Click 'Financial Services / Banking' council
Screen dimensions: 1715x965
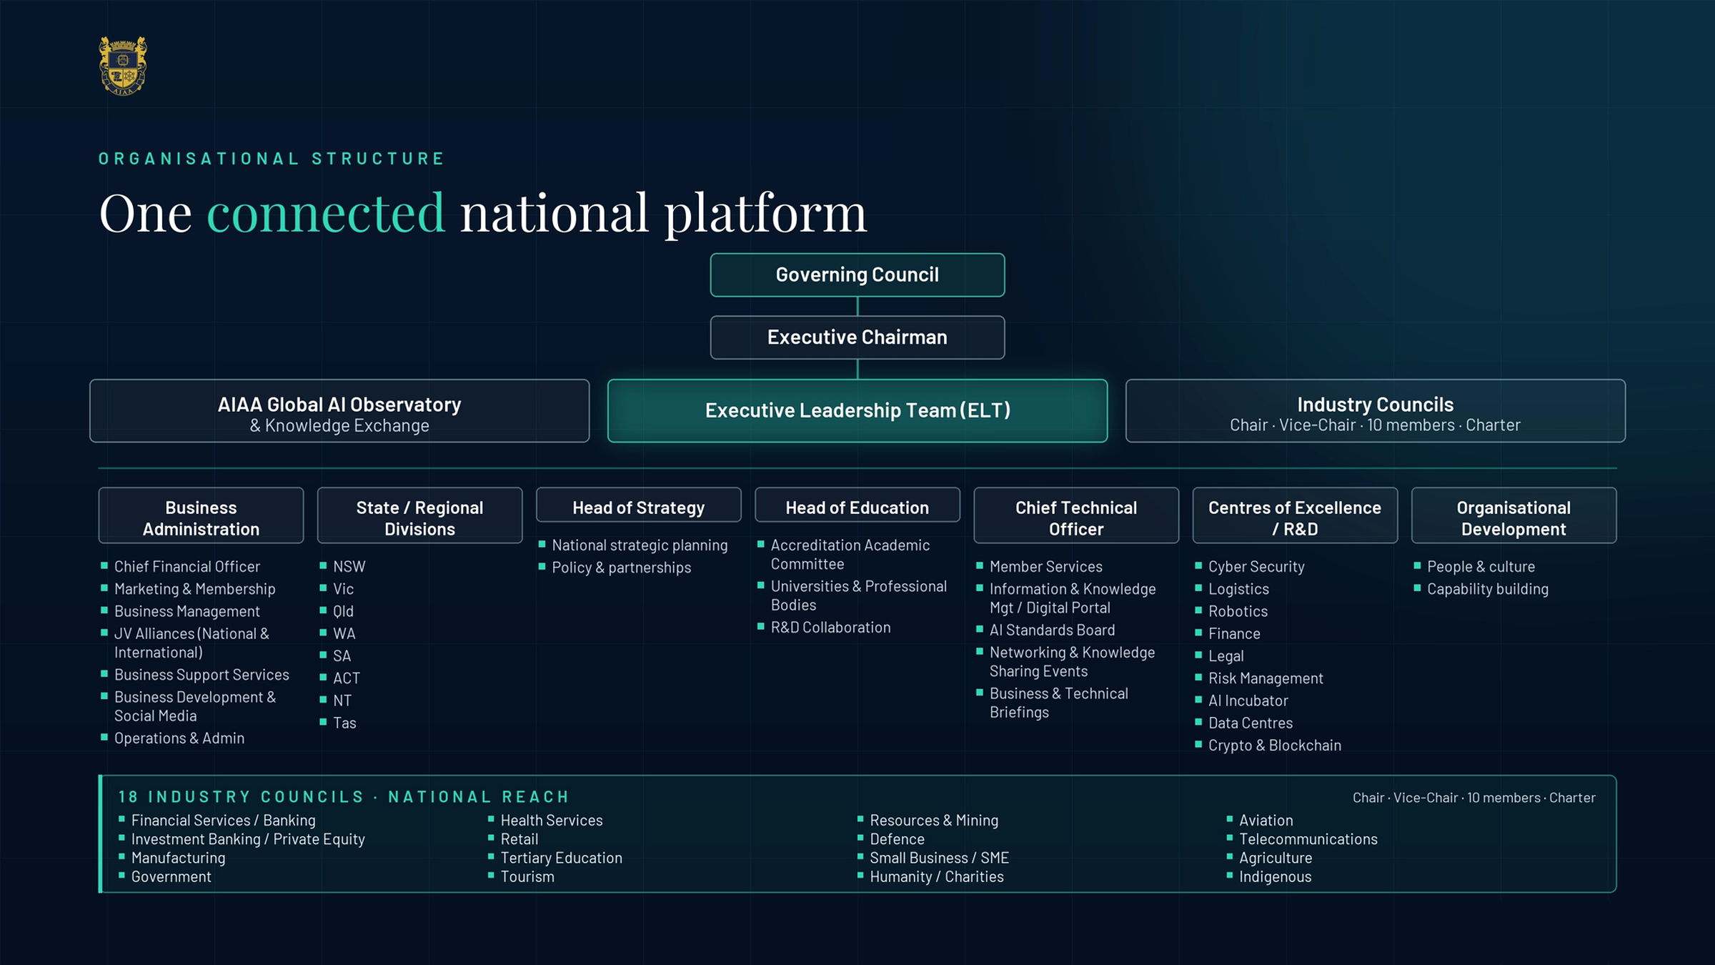[224, 821]
